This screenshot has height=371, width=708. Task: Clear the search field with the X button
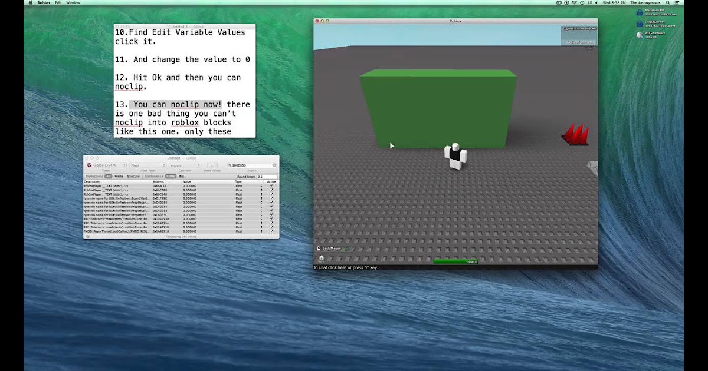[274, 165]
